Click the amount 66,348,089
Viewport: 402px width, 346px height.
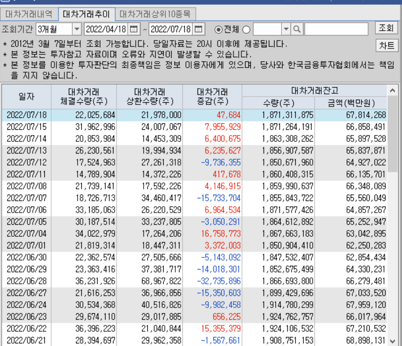tap(366, 186)
